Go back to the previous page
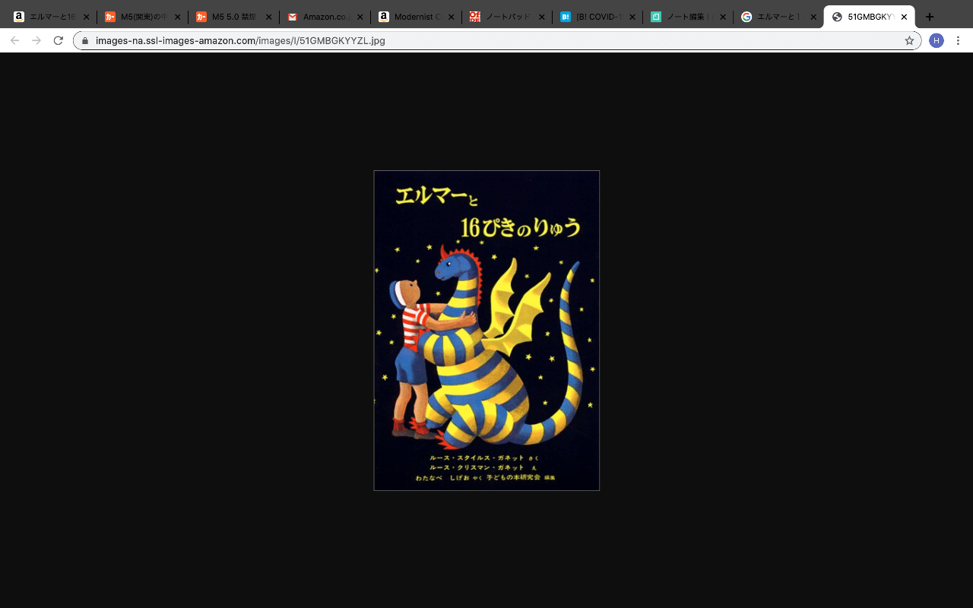The image size is (973, 608). coord(14,40)
